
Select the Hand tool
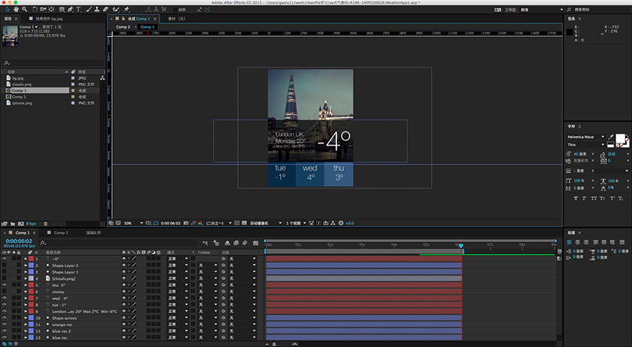click(x=16, y=9)
